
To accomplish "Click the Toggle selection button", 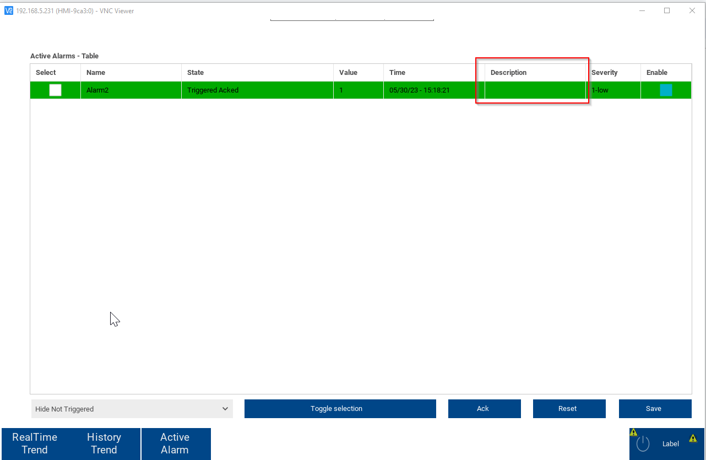I will click(340, 409).
